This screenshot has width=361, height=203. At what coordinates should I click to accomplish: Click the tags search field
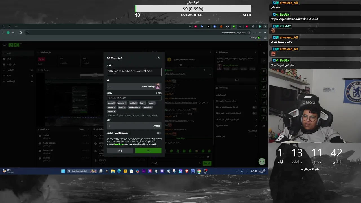tap(134, 98)
